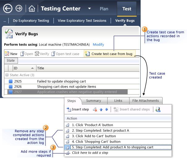Switch to the Links tab

(x=118, y=101)
